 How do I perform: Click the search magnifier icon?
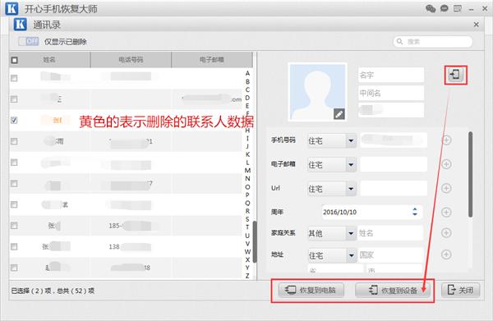coord(399,42)
